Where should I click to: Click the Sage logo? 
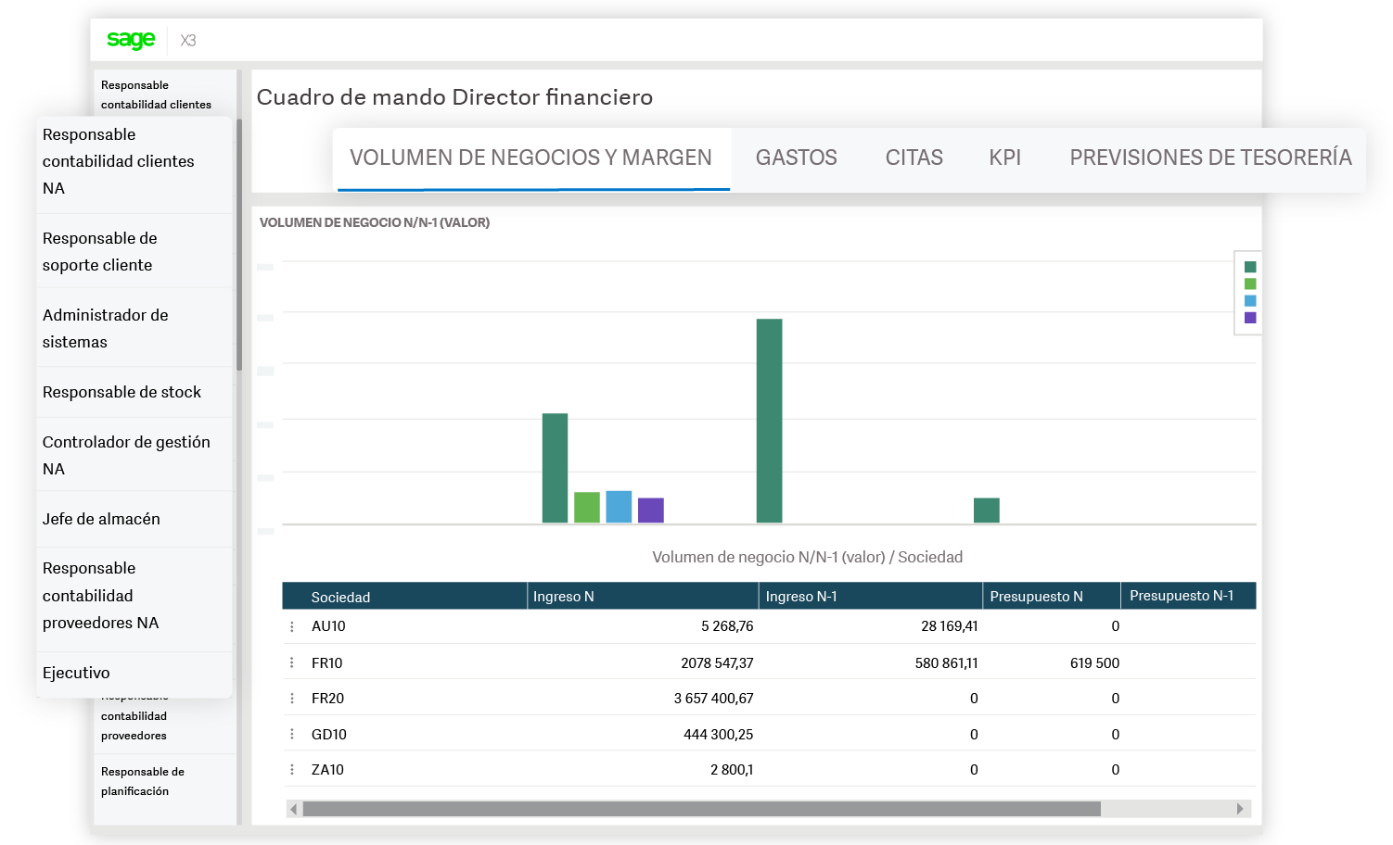(x=131, y=40)
